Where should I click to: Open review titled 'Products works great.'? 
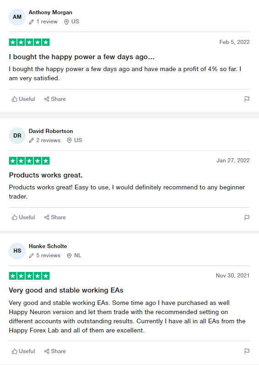tap(46, 175)
